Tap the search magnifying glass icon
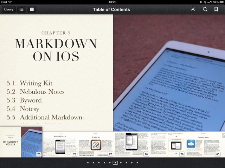The width and height of the screenshot is (225, 168). point(205,9)
